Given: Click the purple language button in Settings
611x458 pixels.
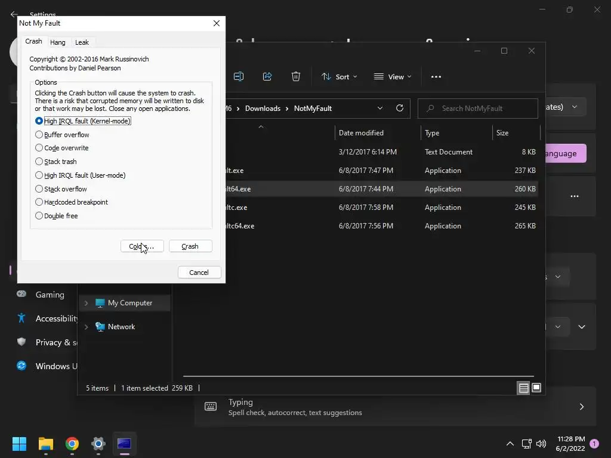Looking at the screenshot, I should (x=566, y=153).
